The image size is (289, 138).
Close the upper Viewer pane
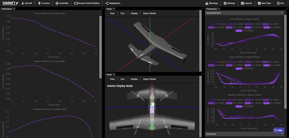coord(202,9)
